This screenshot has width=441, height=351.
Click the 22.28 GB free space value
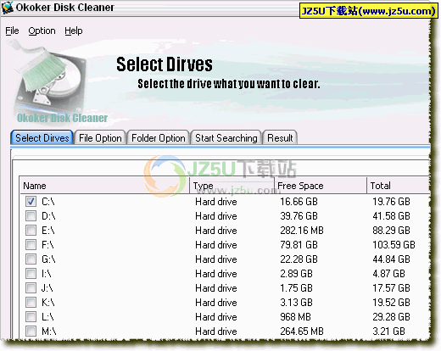[299, 259]
